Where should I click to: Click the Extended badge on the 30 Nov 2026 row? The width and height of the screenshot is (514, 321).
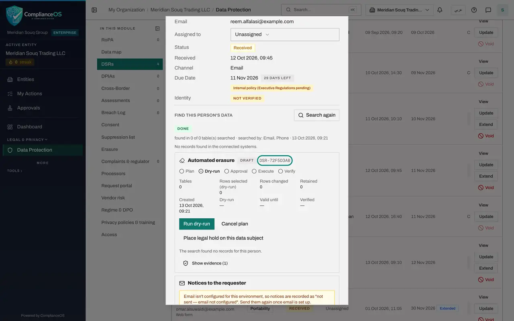pos(447,309)
